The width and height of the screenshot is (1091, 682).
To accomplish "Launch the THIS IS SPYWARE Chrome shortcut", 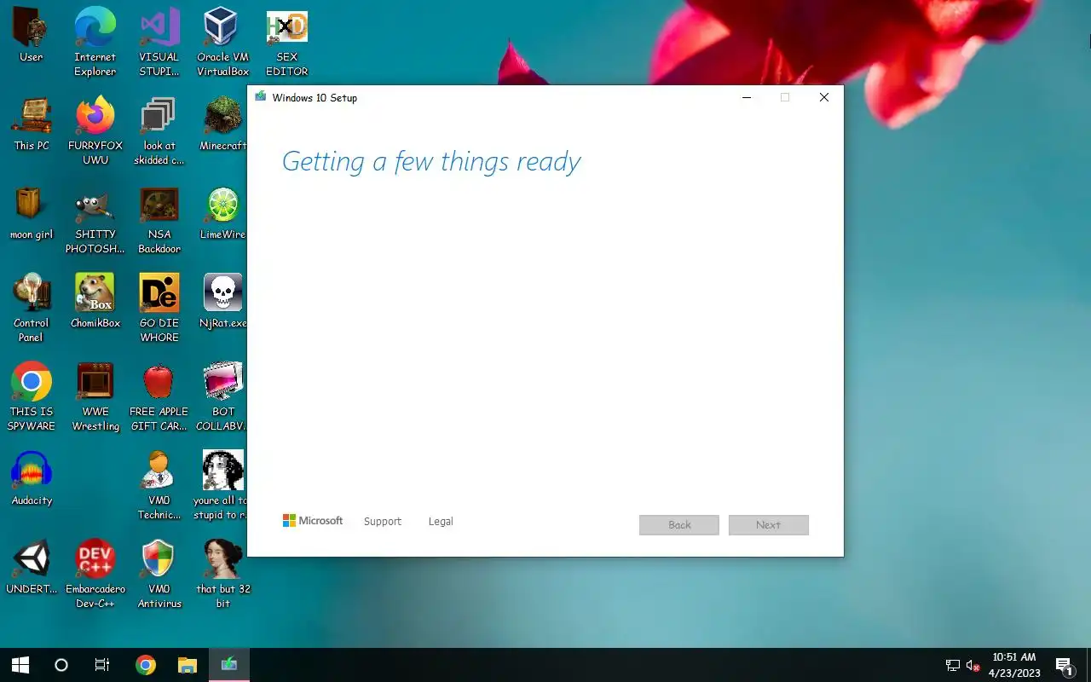I will pos(32,396).
